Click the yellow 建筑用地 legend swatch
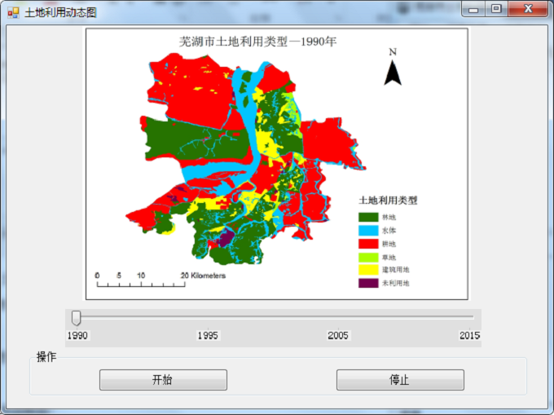Screen dimensions: 554x415 (x=368, y=270)
